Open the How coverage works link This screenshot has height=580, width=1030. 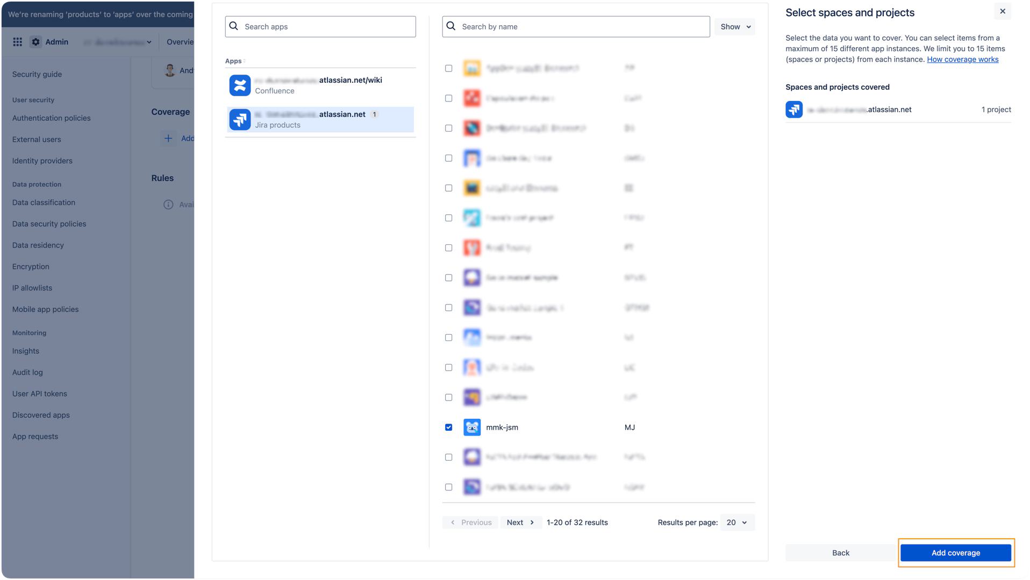pos(962,60)
